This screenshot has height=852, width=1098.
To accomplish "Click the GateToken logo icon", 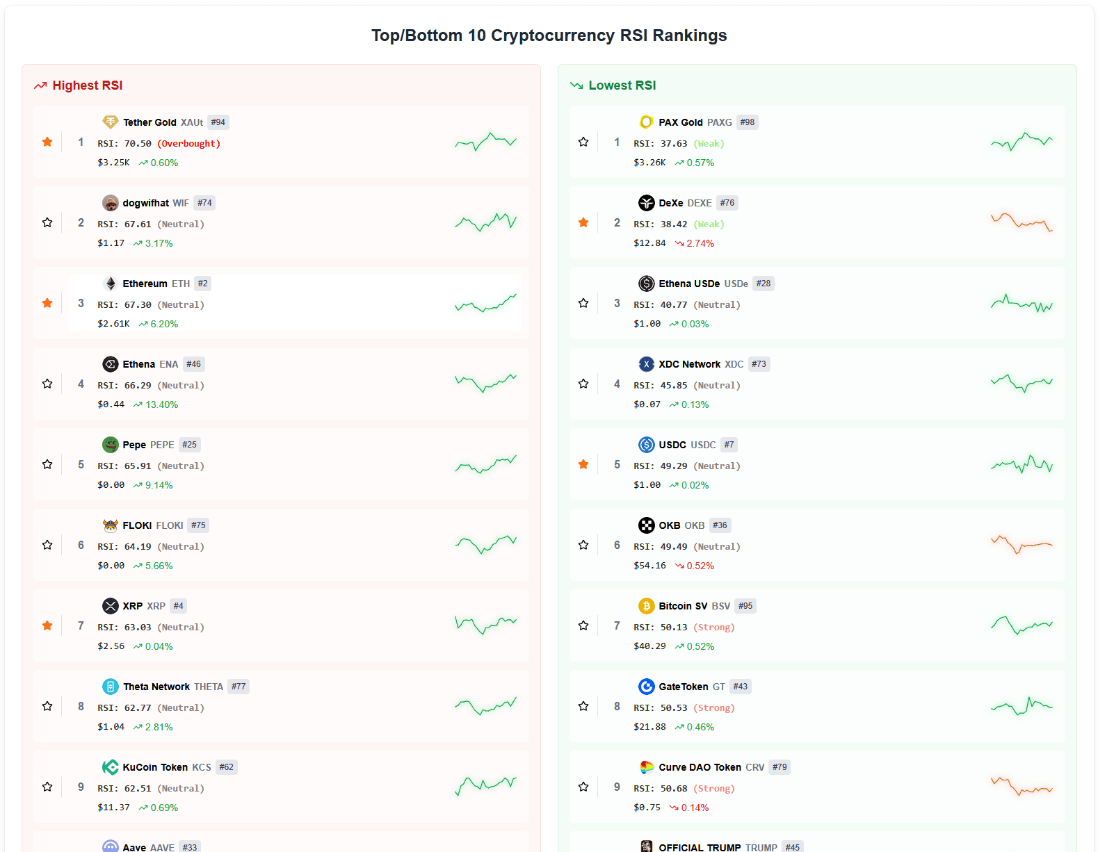I will pyautogui.click(x=646, y=687).
